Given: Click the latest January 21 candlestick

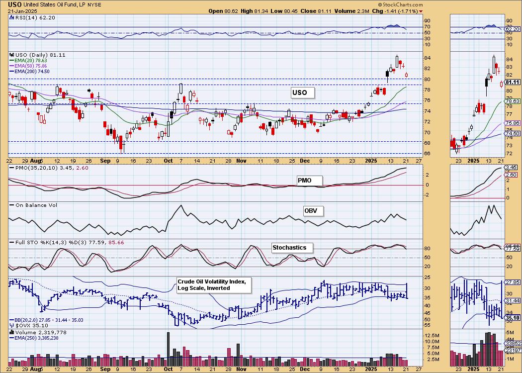Looking at the screenshot, I should click(407, 75).
